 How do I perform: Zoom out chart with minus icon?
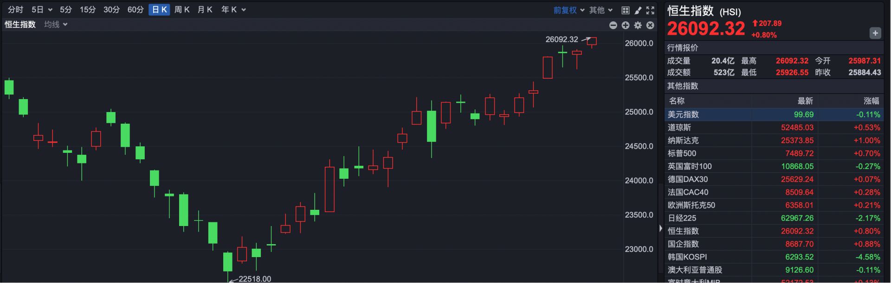[613, 25]
